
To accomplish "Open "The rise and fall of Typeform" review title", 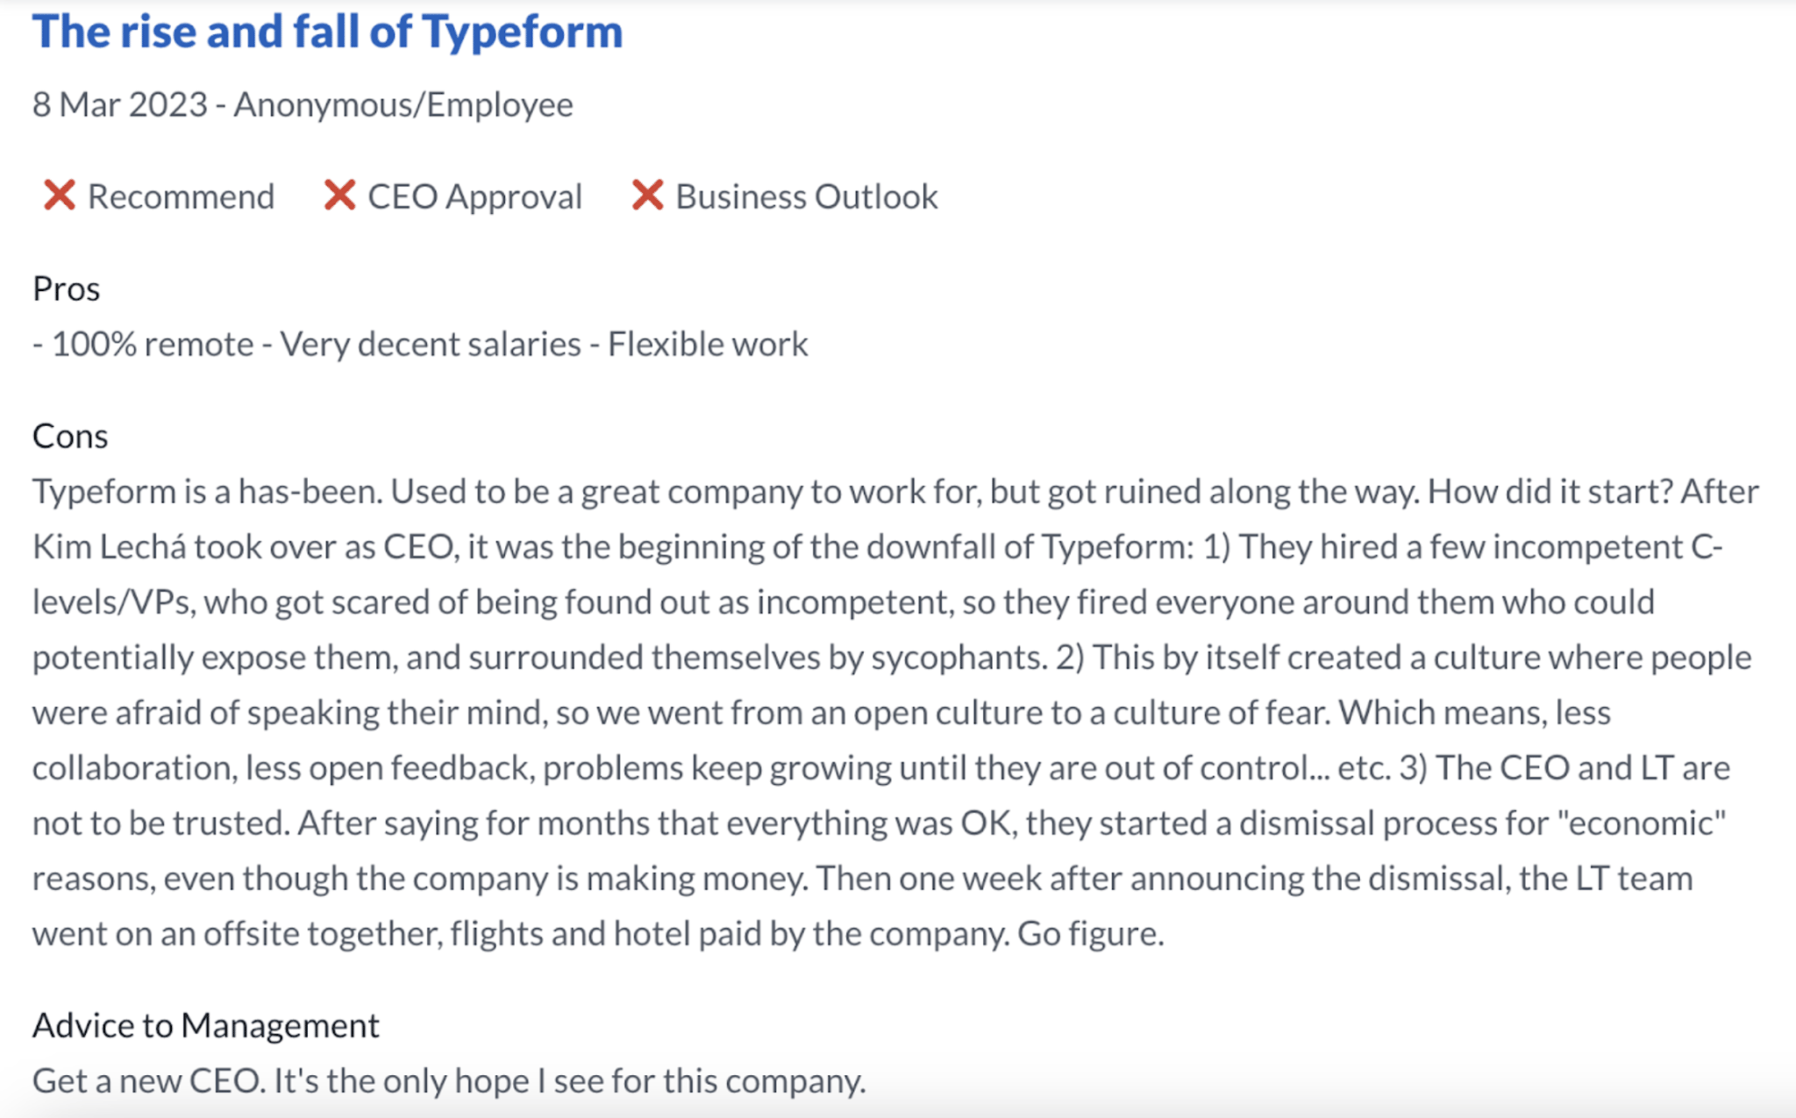I will pyautogui.click(x=327, y=32).
